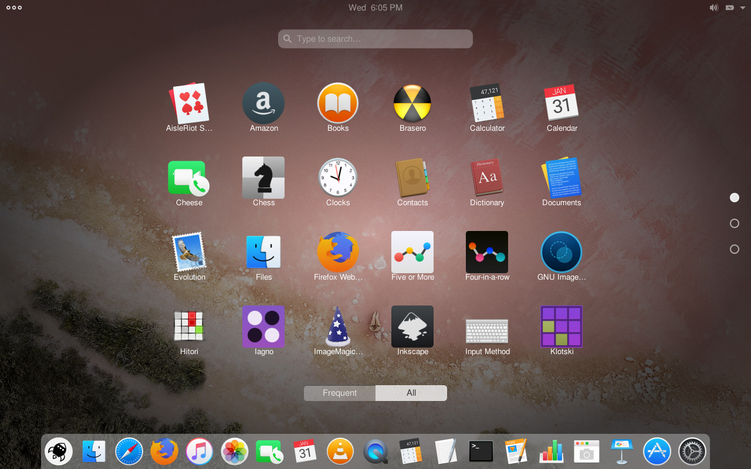The width and height of the screenshot is (751, 469).
Task: Open the Contacts address book
Action: tap(412, 178)
